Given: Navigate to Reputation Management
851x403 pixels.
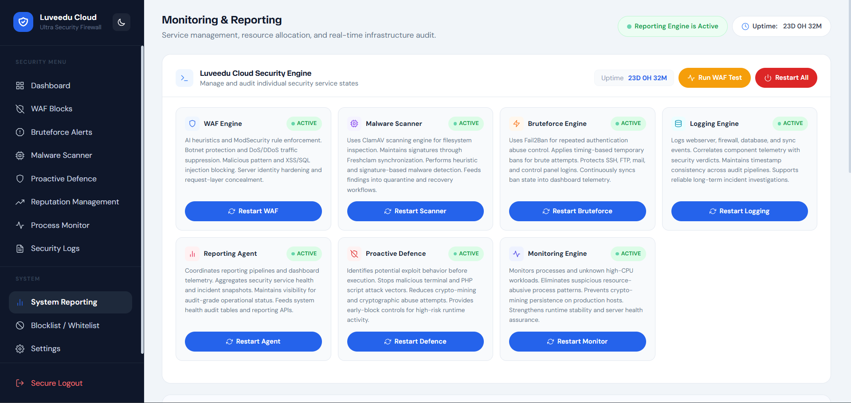Looking at the screenshot, I should pyautogui.click(x=71, y=202).
